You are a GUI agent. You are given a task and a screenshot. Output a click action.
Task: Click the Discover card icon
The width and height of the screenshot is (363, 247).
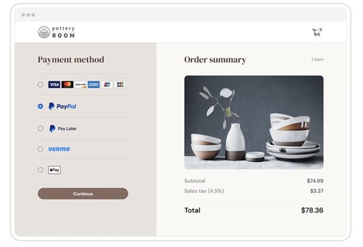click(80, 85)
